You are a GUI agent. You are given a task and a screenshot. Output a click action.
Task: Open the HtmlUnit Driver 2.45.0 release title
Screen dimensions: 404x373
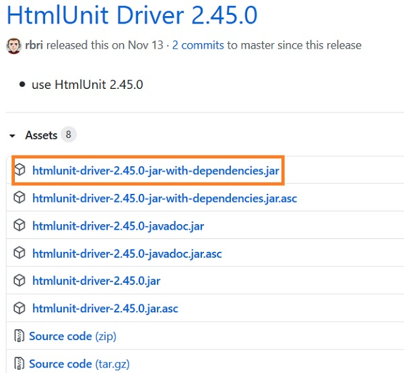[x=132, y=15]
